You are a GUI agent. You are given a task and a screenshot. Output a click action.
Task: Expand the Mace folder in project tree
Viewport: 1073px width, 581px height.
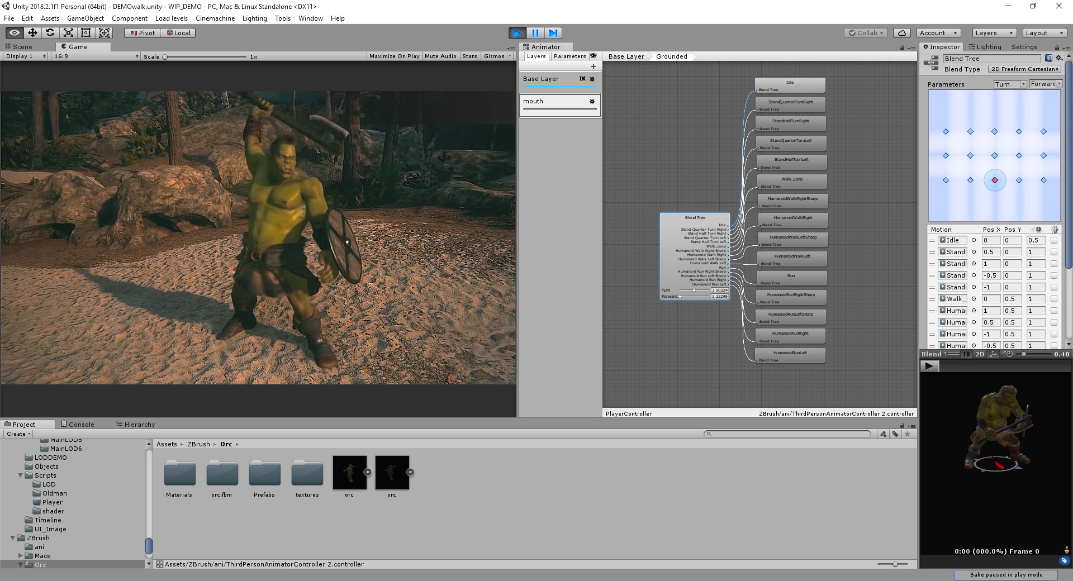point(21,556)
